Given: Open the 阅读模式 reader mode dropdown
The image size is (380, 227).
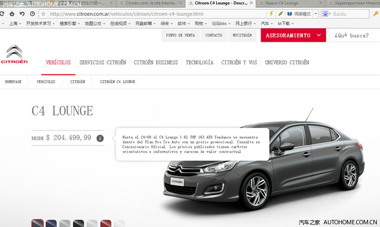Looking at the screenshot, I should point(315,13).
